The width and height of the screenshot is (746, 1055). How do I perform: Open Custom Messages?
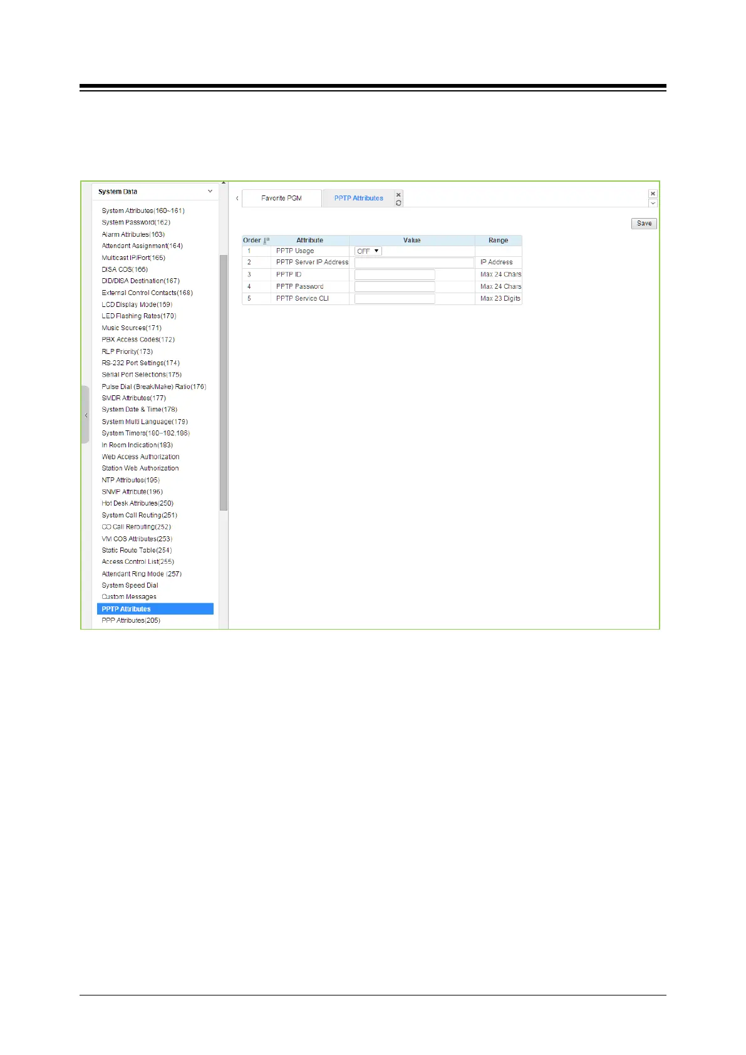[x=129, y=597]
